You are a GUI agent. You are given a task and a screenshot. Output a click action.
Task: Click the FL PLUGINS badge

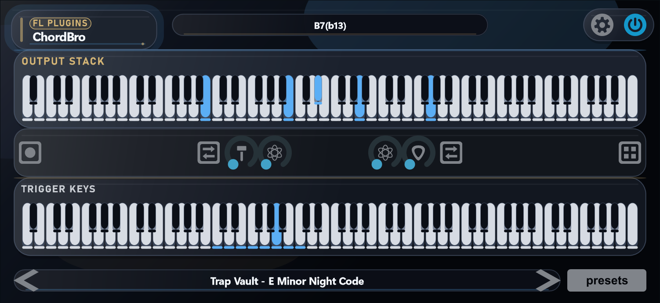60,23
